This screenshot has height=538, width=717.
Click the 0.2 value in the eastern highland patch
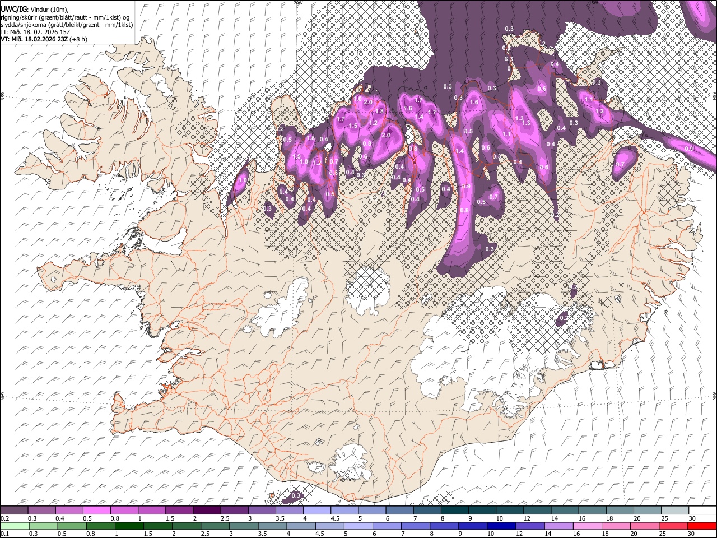564,318
